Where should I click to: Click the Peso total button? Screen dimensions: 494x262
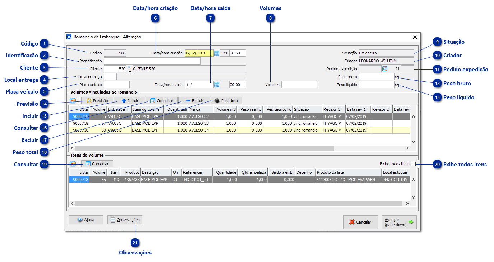(x=227, y=101)
